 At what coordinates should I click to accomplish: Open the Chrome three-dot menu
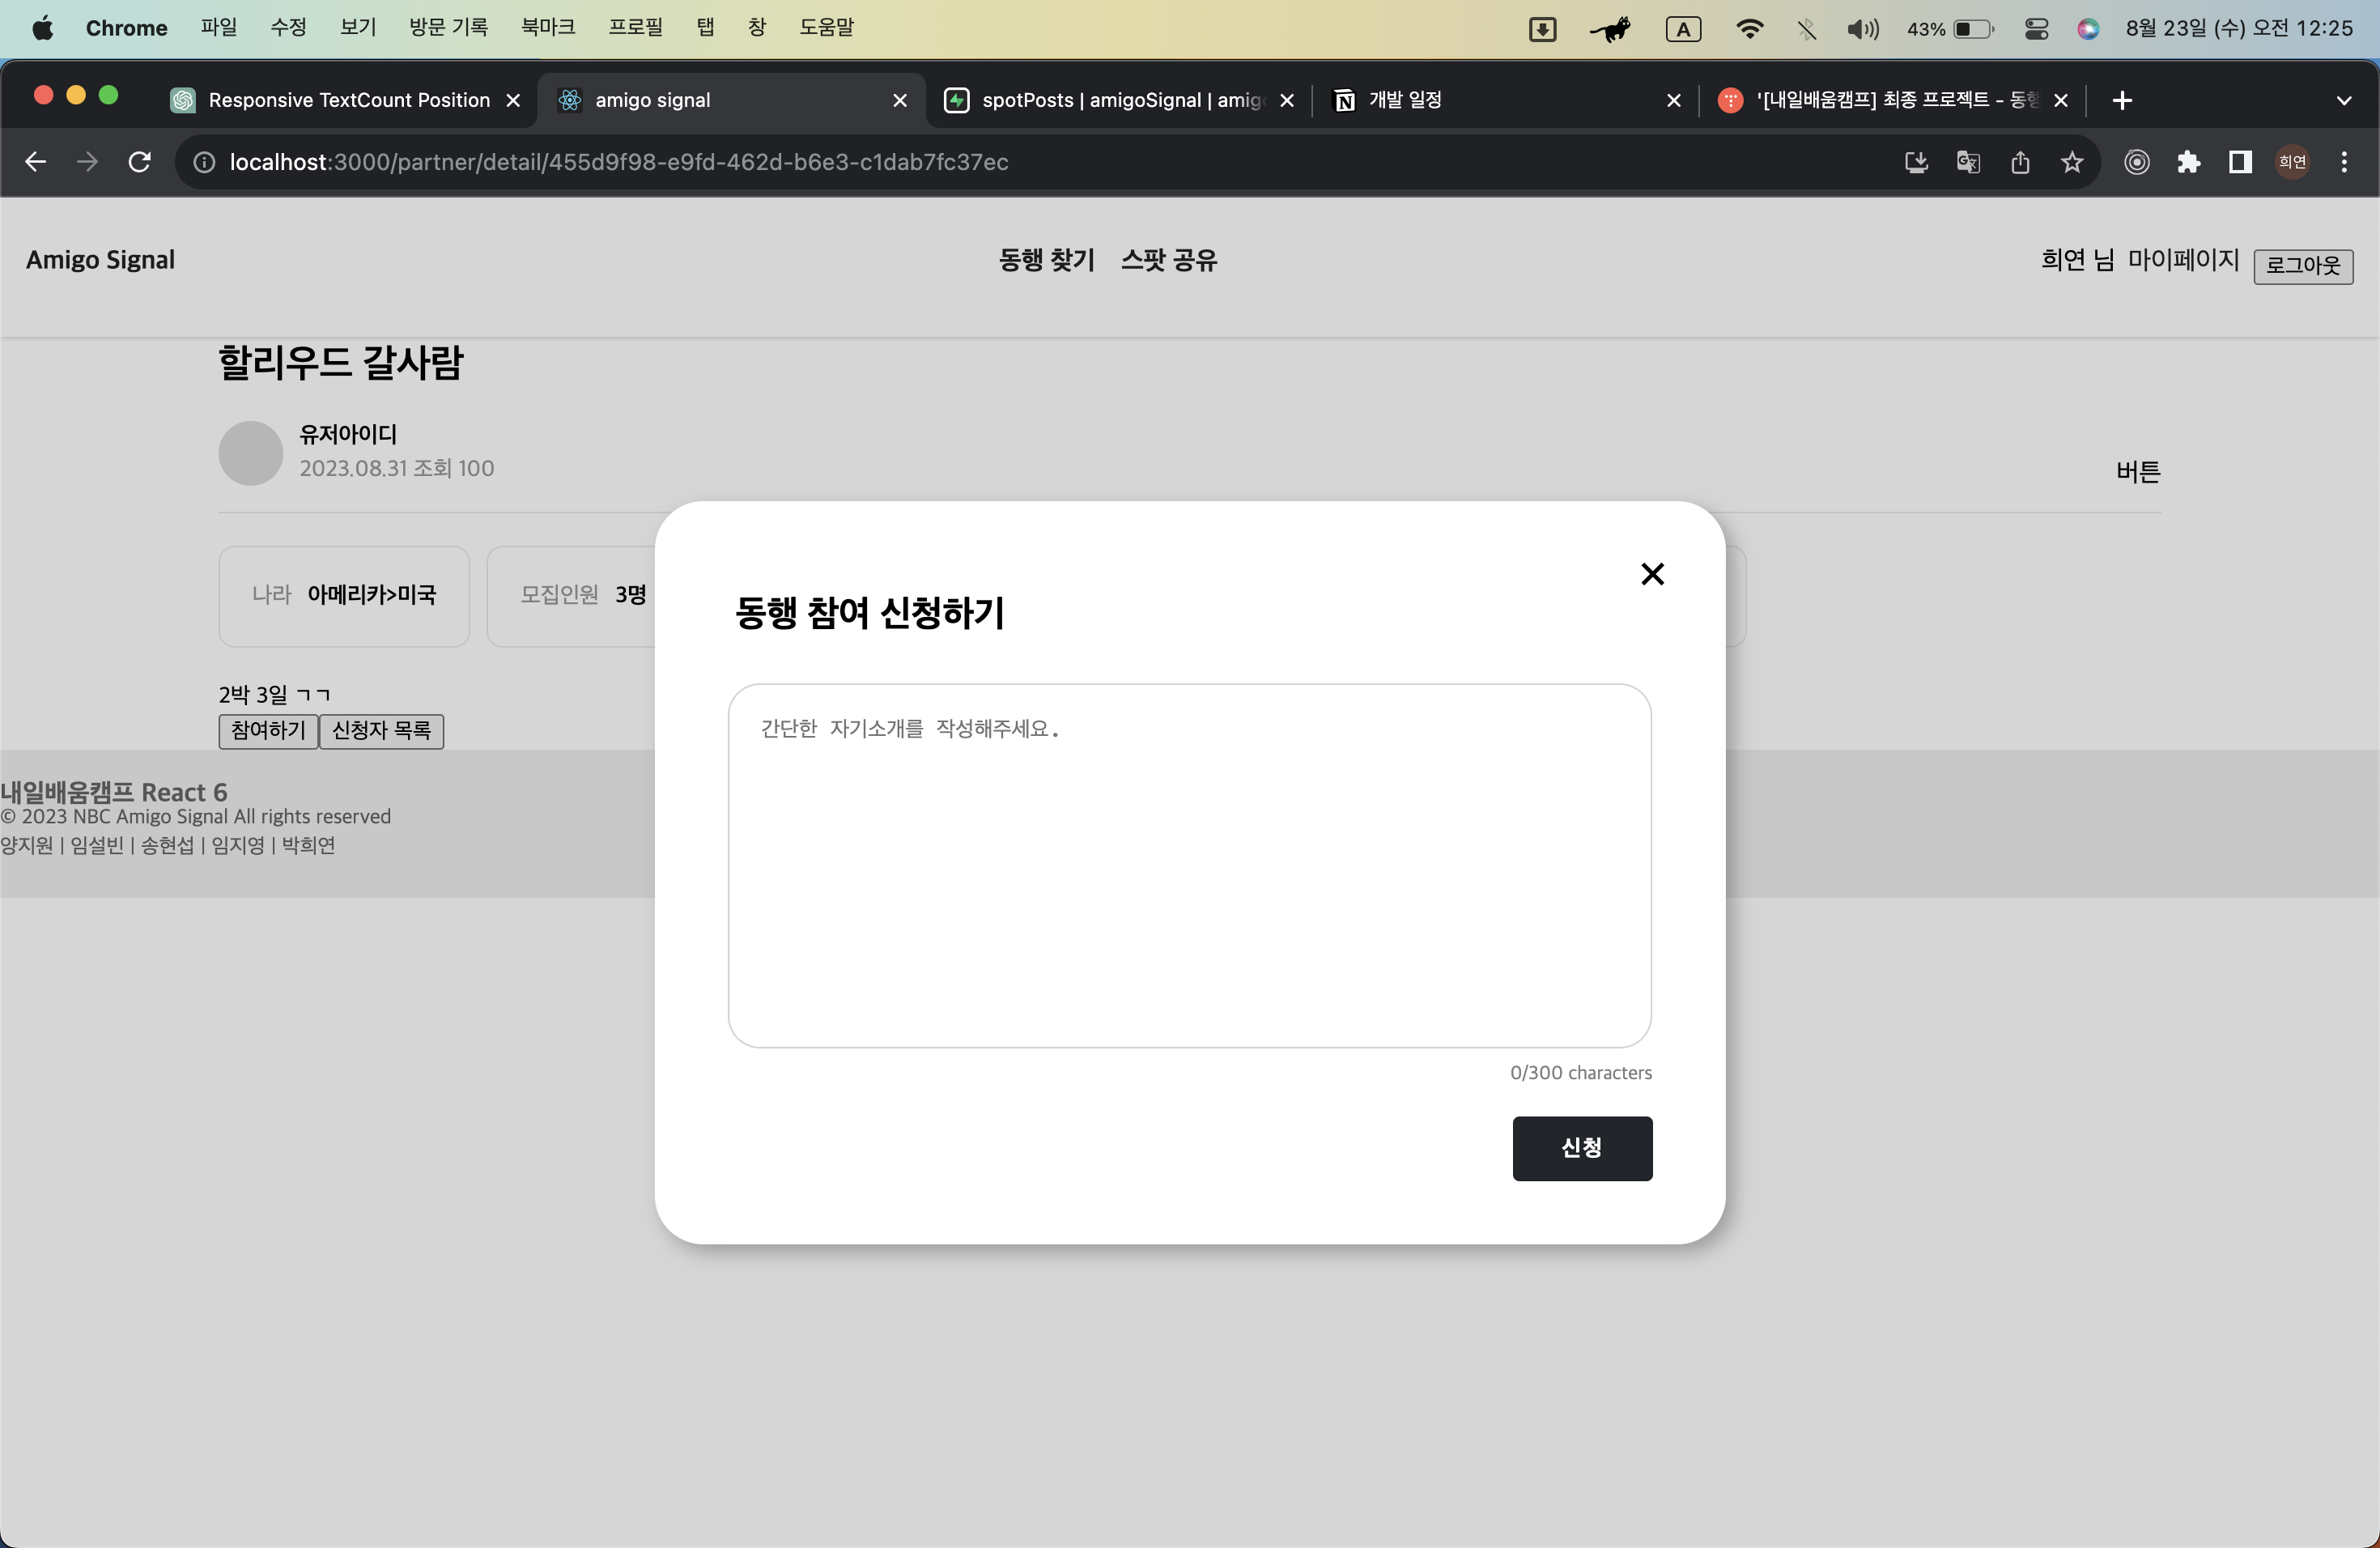coord(2343,162)
